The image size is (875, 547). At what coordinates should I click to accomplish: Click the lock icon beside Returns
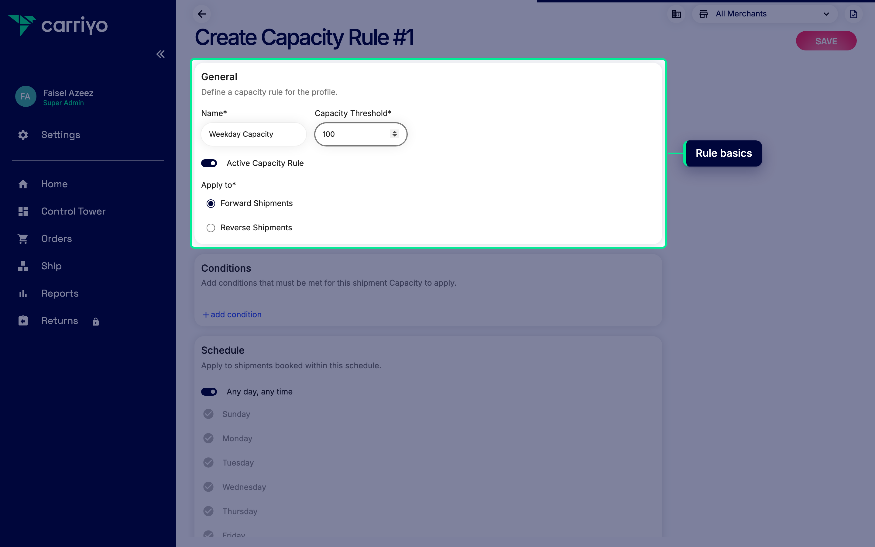pyautogui.click(x=95, y=322)
